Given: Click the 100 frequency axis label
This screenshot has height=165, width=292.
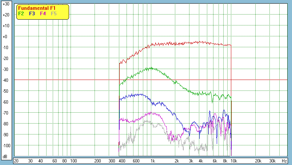Looking at the screenshot, I should point(73,161).
